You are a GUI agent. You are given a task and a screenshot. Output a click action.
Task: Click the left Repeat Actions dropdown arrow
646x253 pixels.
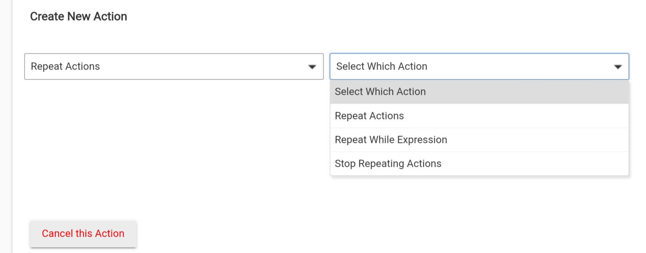click(x=312, y=67)
